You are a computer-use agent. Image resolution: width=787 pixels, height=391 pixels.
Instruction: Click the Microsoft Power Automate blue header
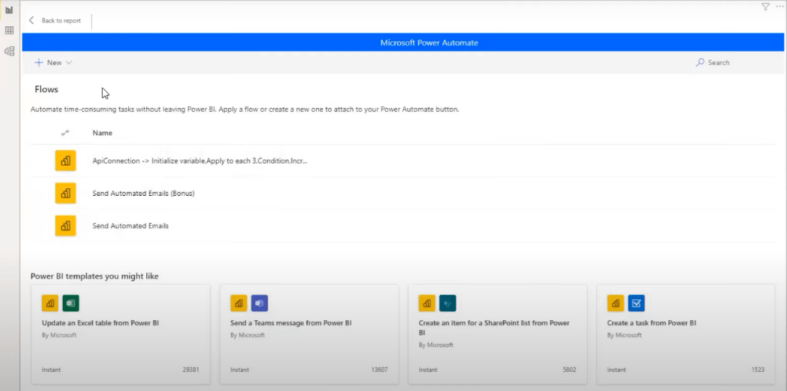(x=403, y=43)
